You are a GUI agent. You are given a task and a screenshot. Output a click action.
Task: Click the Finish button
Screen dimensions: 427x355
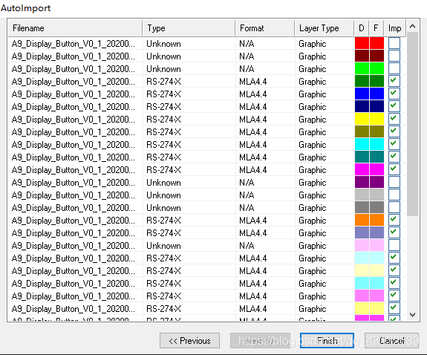click(327, 341)
